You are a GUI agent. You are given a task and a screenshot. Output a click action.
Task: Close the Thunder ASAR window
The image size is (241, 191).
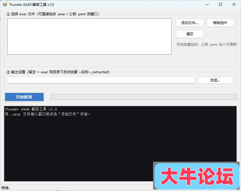[x=234, y=4]
